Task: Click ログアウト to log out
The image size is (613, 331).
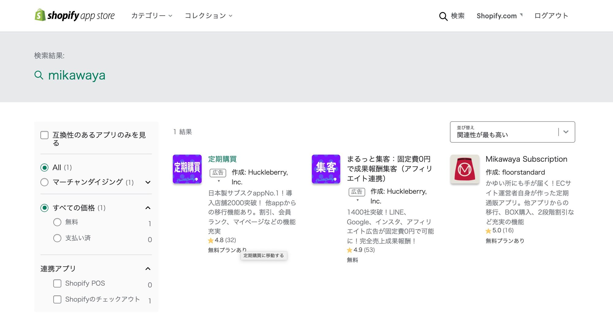Action: point(550,15)
